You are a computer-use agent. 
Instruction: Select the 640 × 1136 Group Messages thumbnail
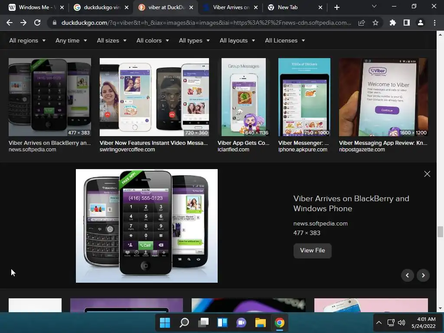(x=244, y=97)
